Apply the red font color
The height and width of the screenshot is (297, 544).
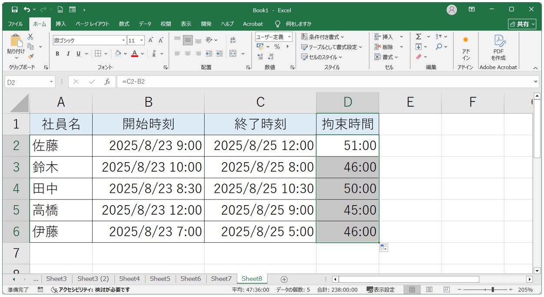(x=135, y=54)
